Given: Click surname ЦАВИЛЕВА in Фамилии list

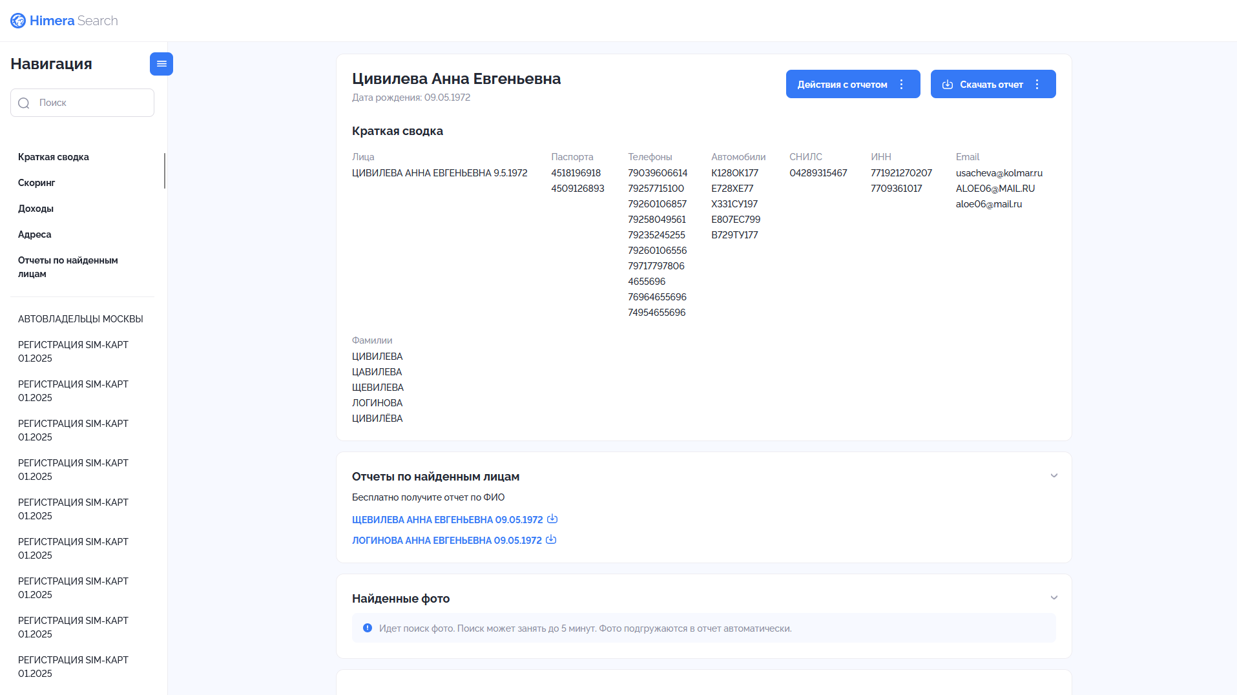Looking at the screenshot, I should (377, 372).
